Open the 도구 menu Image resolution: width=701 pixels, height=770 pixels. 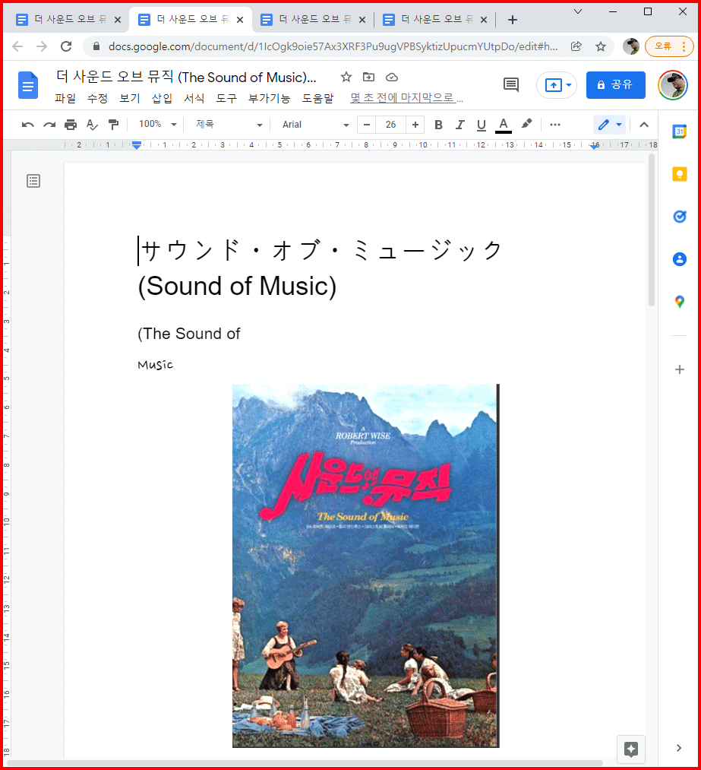(x=226, y=98)
